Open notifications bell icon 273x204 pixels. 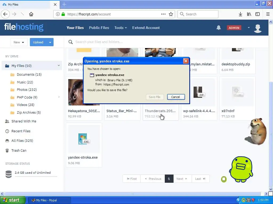coord(219,28)
